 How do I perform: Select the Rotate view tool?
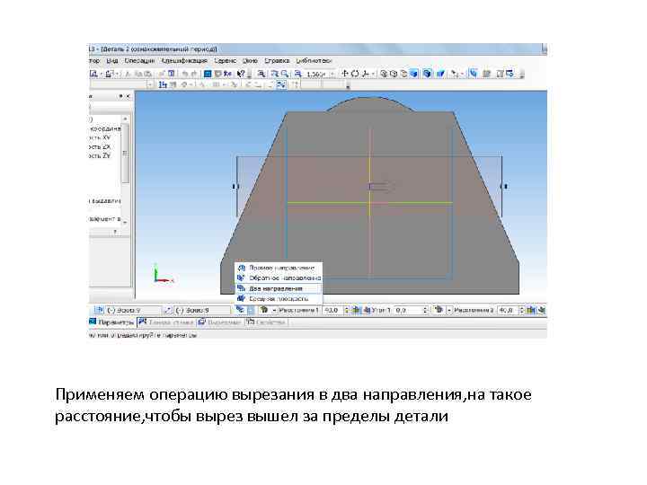[x=355, y=74]
